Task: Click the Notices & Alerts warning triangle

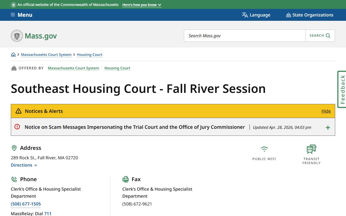Action: pos(18,111)
